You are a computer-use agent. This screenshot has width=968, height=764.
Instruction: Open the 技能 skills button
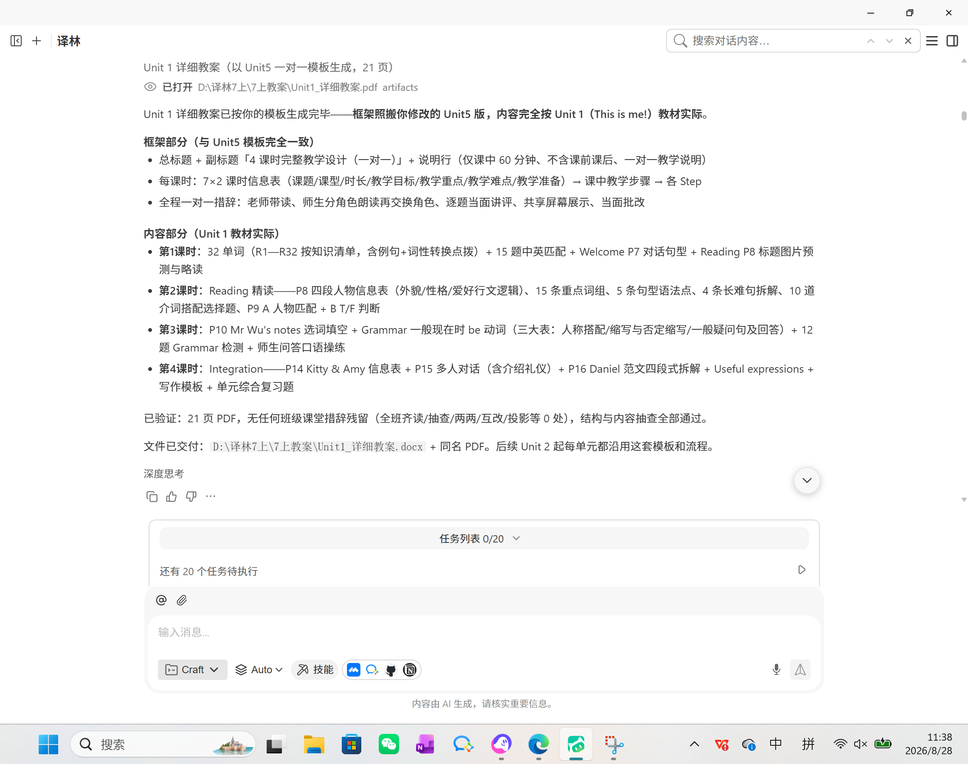tap(315, 670)
